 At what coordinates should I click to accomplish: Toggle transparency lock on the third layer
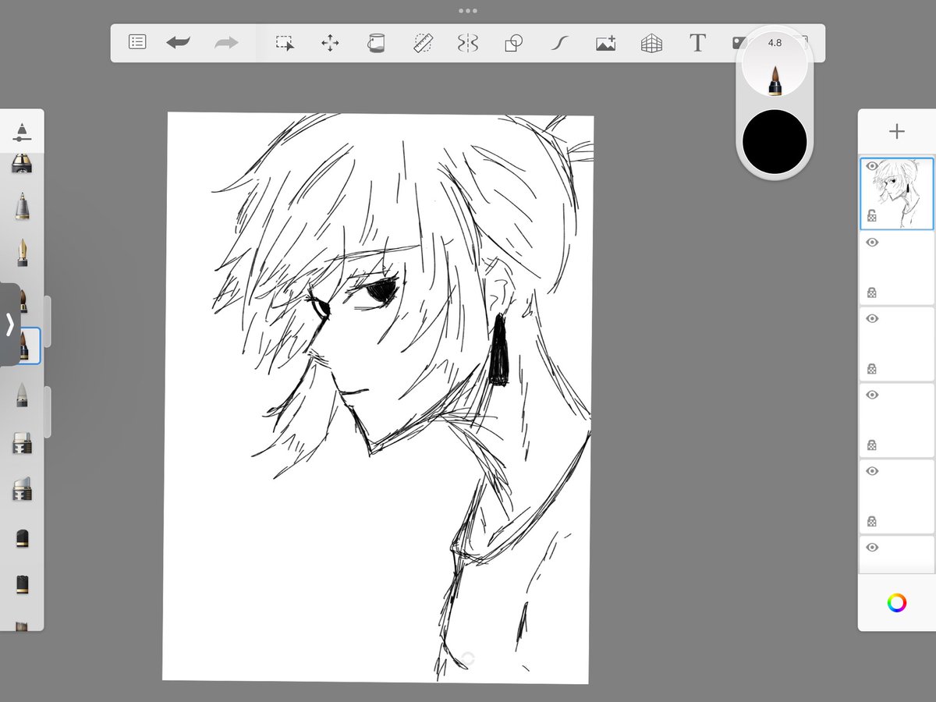click(x=872, y=368)
